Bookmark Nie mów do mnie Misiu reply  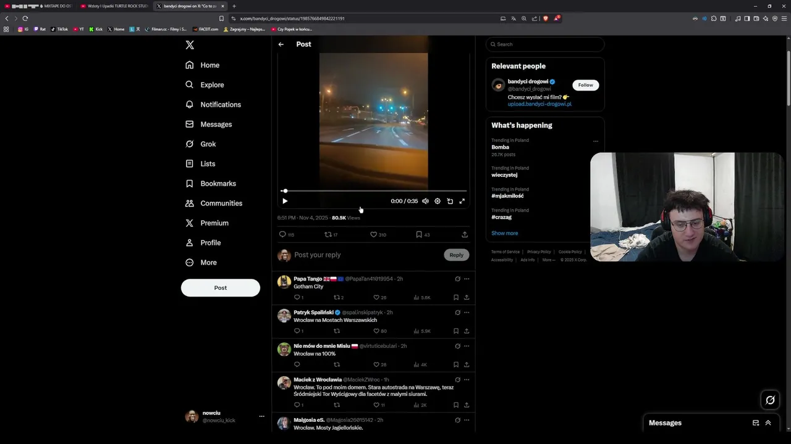(456, 364)
